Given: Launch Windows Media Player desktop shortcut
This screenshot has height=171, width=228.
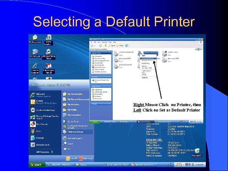Looking at the screenshot, I should (48, 54).
